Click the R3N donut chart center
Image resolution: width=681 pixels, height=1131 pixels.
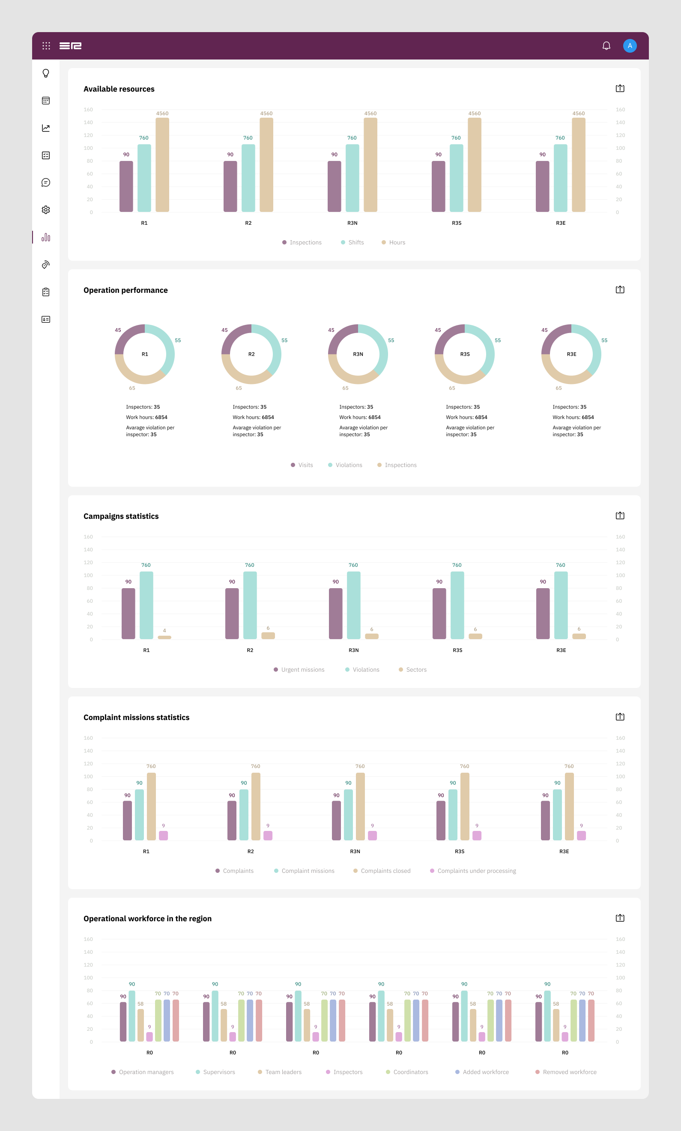tap(358, 354)
